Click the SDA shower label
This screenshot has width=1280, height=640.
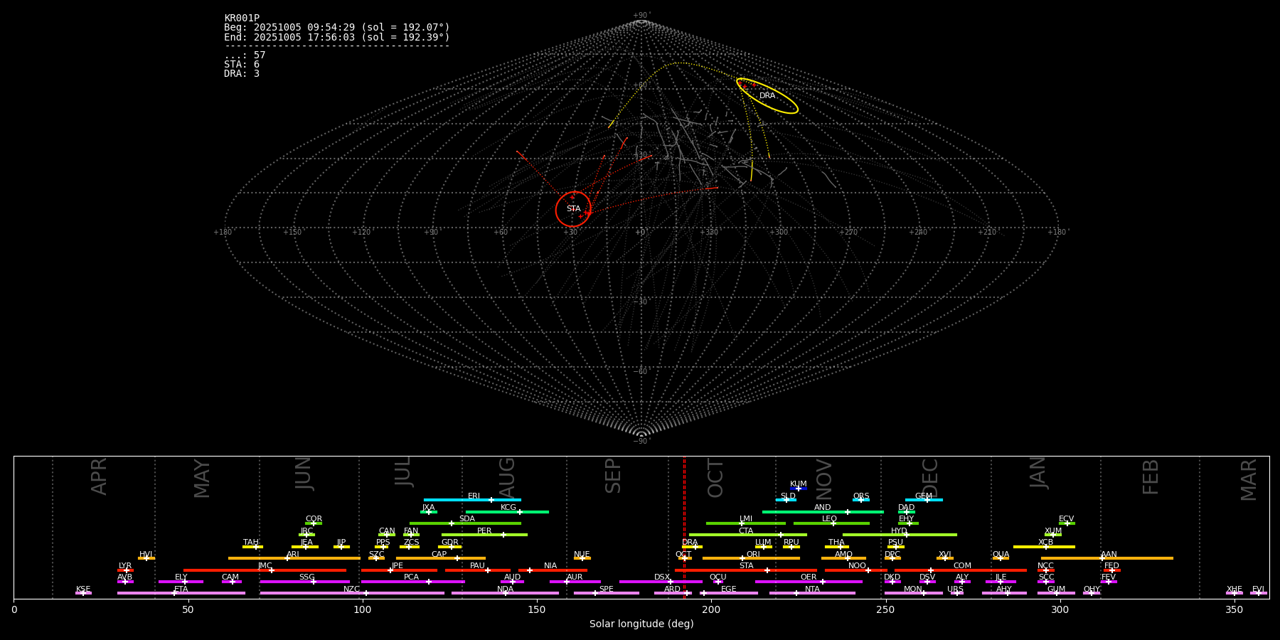[466, 519]
